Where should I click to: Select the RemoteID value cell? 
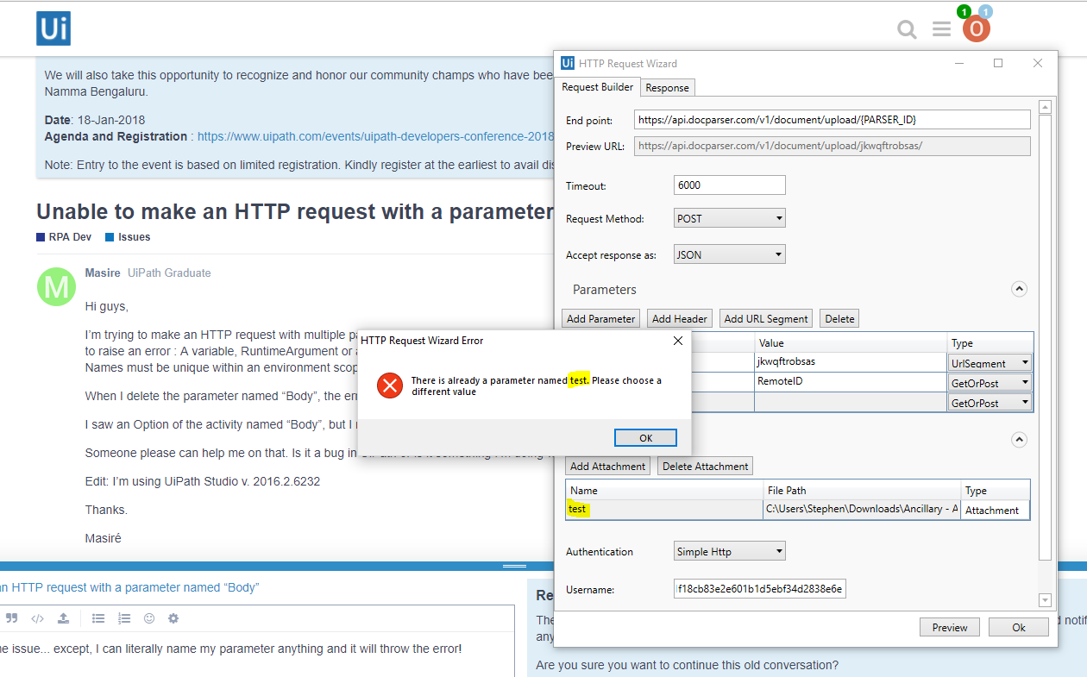(850, 382)
